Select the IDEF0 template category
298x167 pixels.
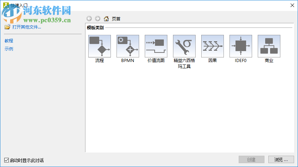[241, 46]
